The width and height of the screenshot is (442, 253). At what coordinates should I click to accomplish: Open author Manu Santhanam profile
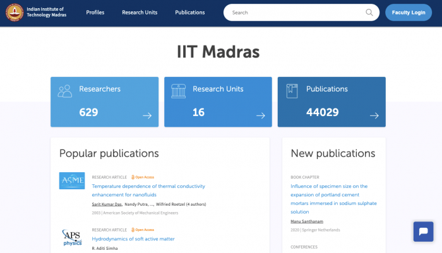pyautogui.click(x=307, y=221)
